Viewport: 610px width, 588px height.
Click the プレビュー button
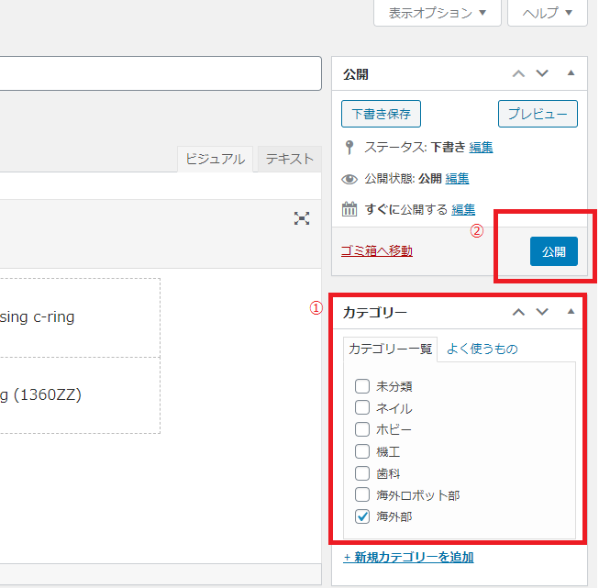click(538, 114)
